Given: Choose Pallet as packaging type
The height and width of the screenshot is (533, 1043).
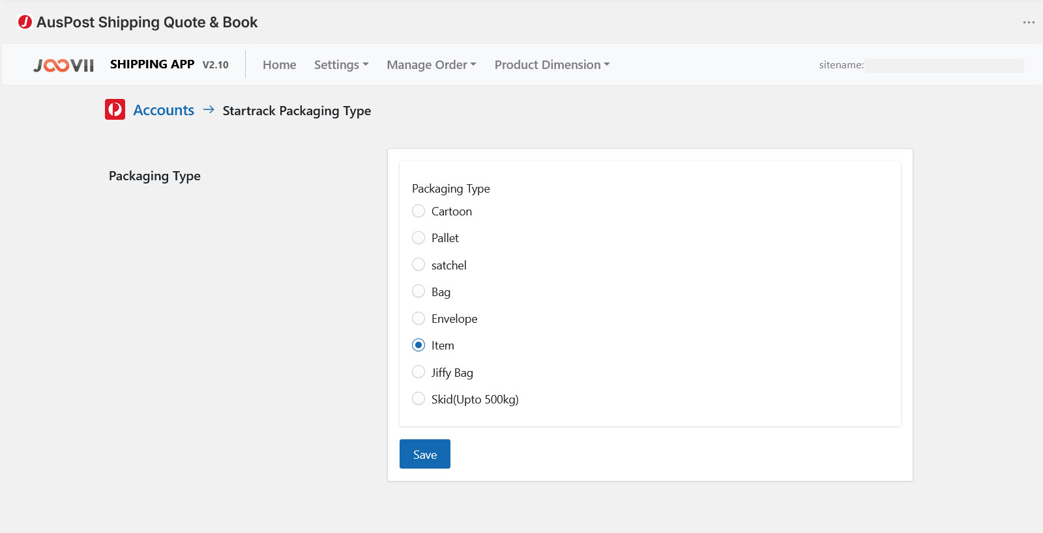Looking at the screenshot, I should (x=419, y=238).
